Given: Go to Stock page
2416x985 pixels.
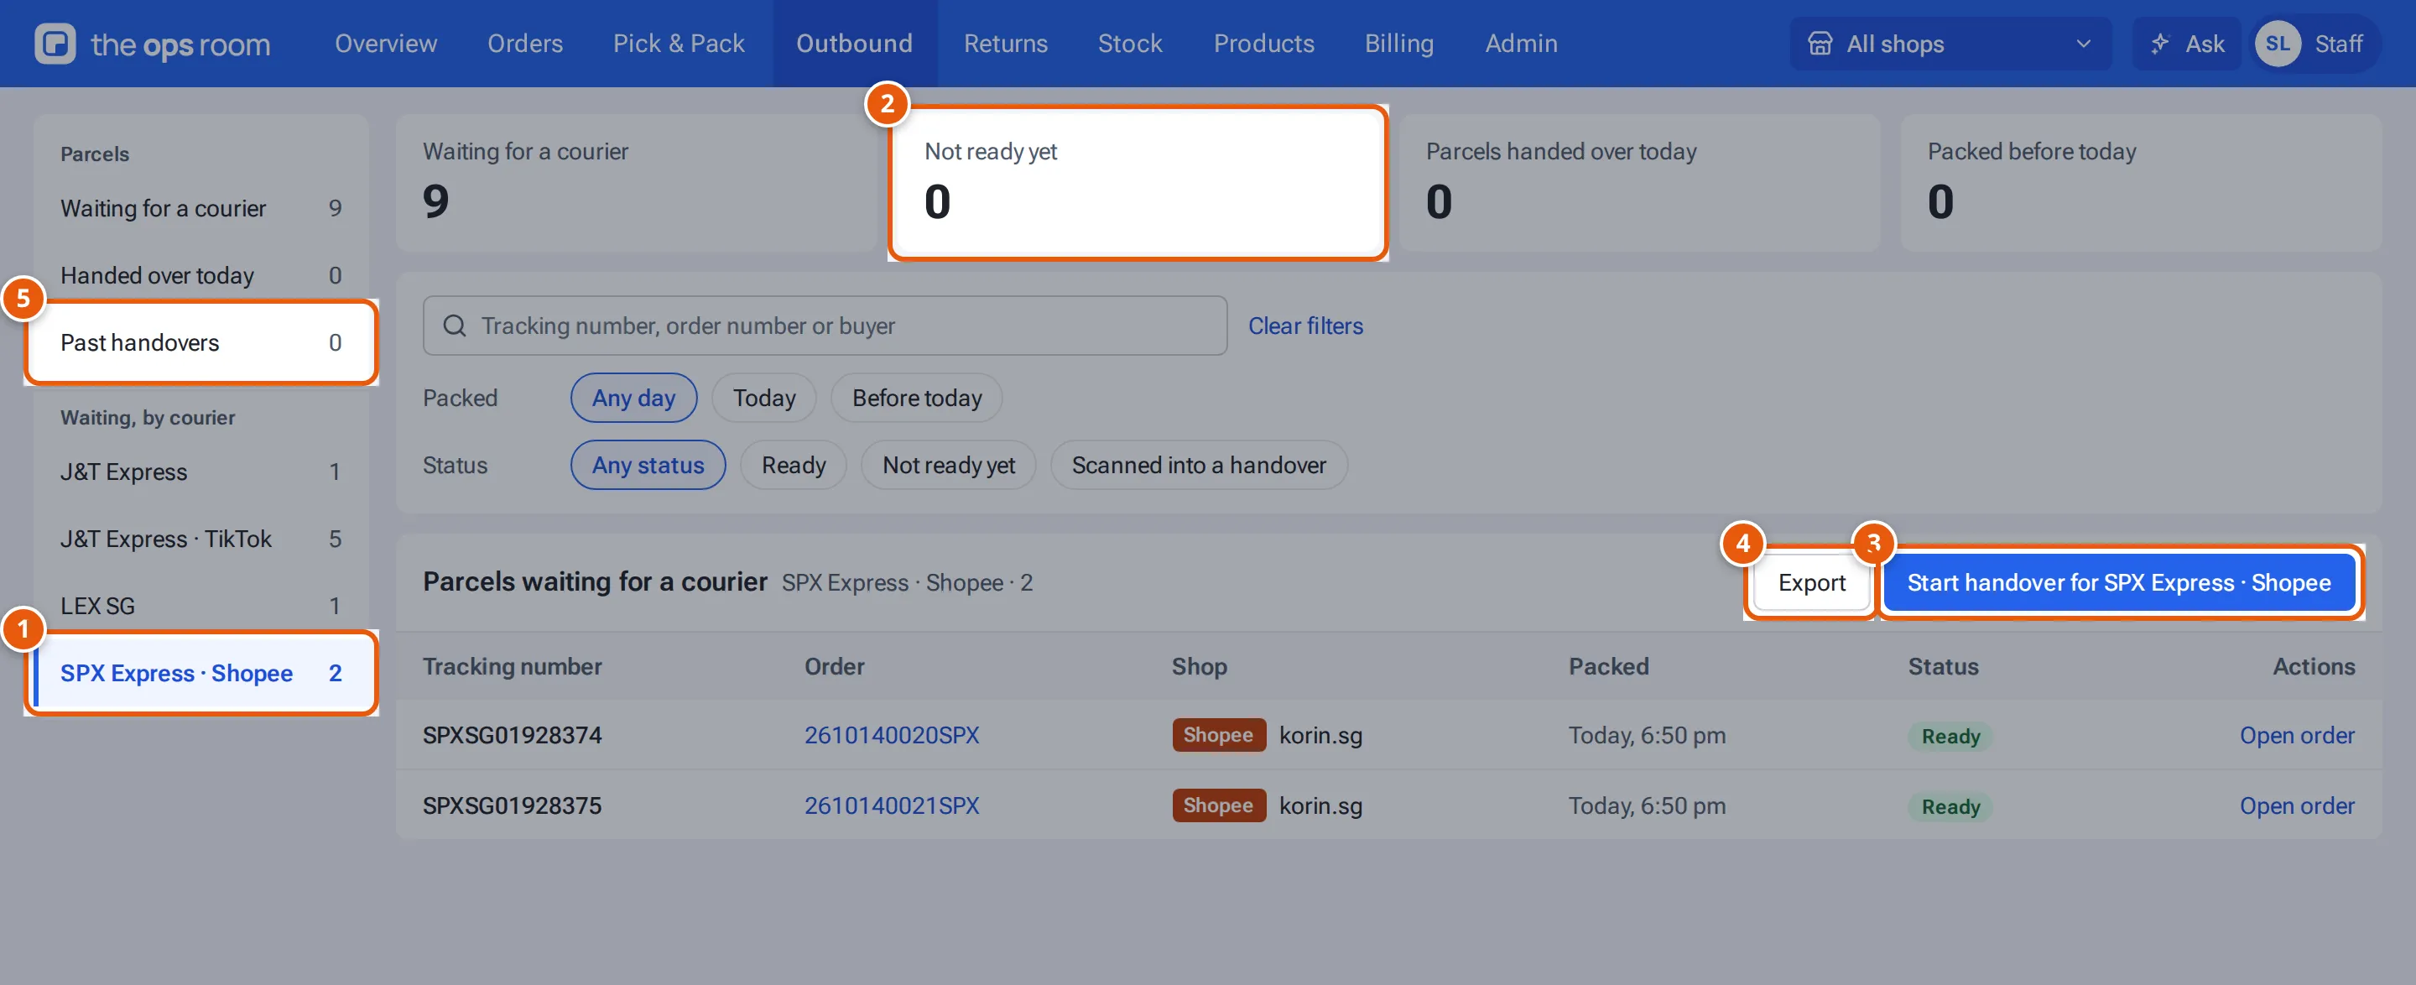Looking at the screenshot, I should 1130,44.
